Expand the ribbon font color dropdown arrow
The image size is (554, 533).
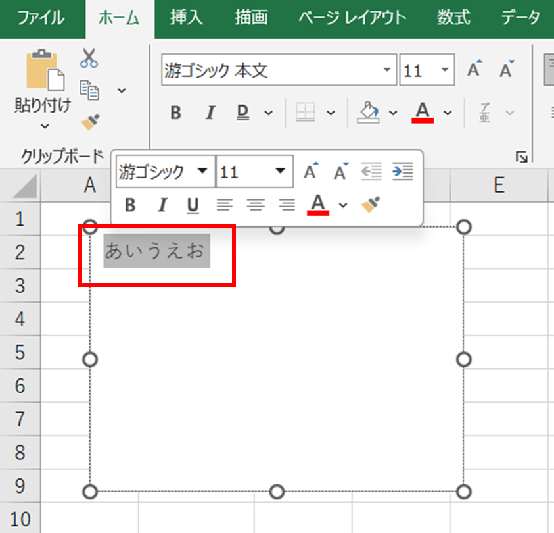[448, 113]
